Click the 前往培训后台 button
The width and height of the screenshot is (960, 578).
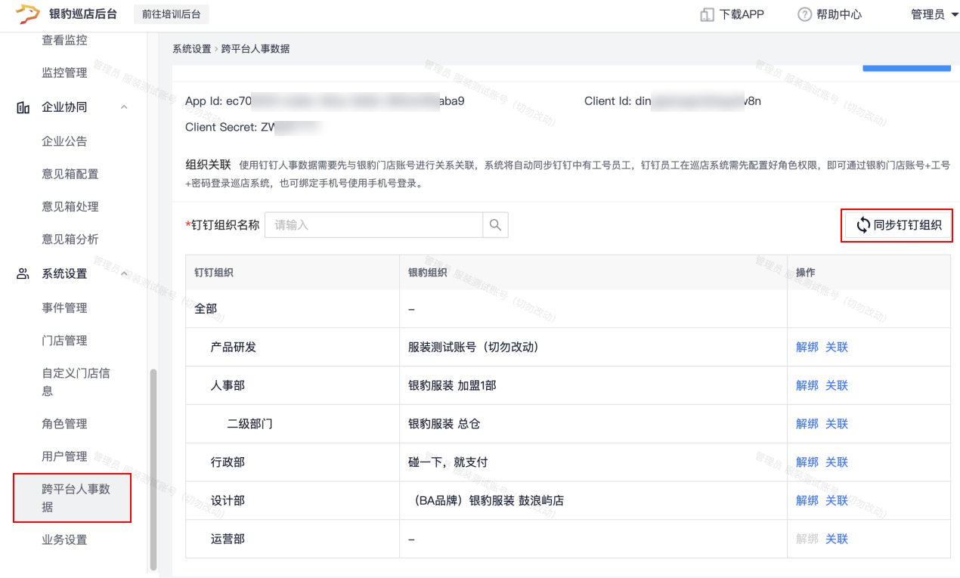[172, 14]
